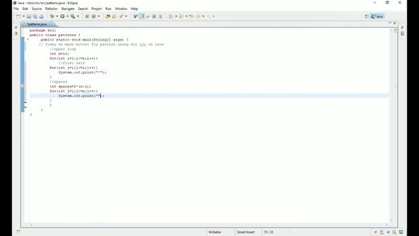The image size is (419, 236).
Task: Restore the minimized right view stack
Action: pos(402,28)
